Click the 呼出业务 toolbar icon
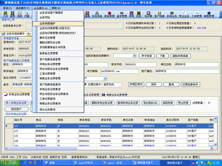The width and height of the screenshot is (222, 166). pos(184,14)
